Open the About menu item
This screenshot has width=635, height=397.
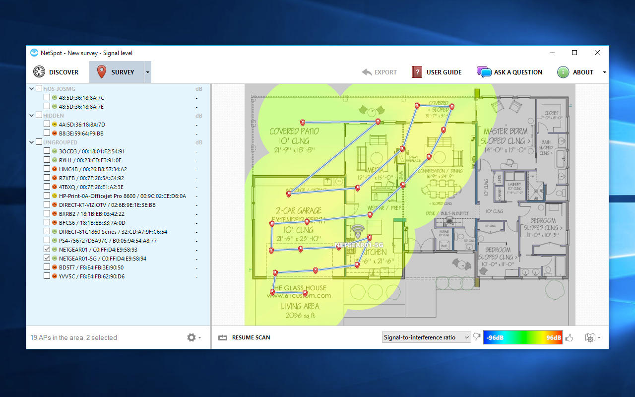575,72
